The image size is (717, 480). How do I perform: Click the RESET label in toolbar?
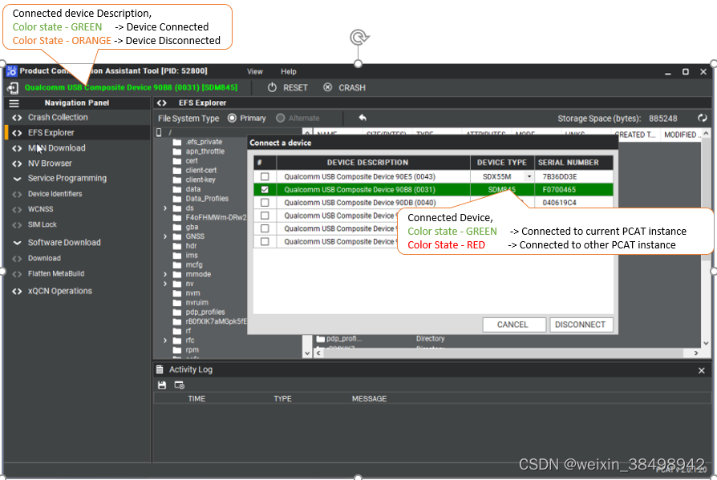coord(295,87)
